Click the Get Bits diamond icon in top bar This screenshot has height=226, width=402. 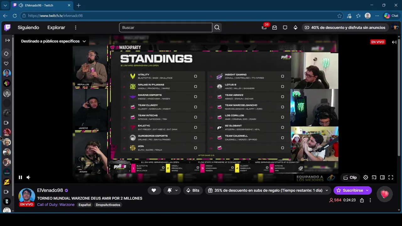pyautogui.click(x=295, y=28)
